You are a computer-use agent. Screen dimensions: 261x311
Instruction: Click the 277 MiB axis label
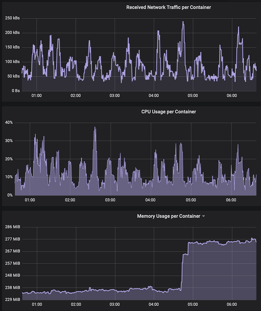tap(12, 239)
